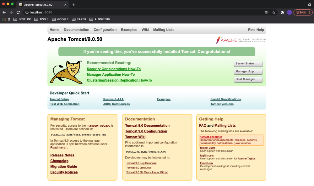Open the Tomcat Versions link
Screen dimensions: 314x186
pos(222,104)
